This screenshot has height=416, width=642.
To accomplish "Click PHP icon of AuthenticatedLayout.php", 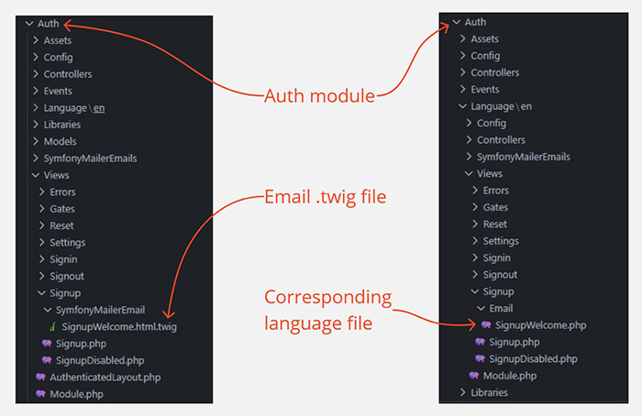I will pos(40,377).
